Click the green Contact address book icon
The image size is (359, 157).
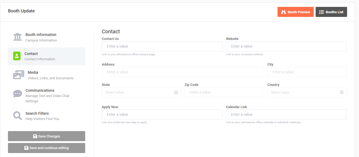(x=17, y=56)
